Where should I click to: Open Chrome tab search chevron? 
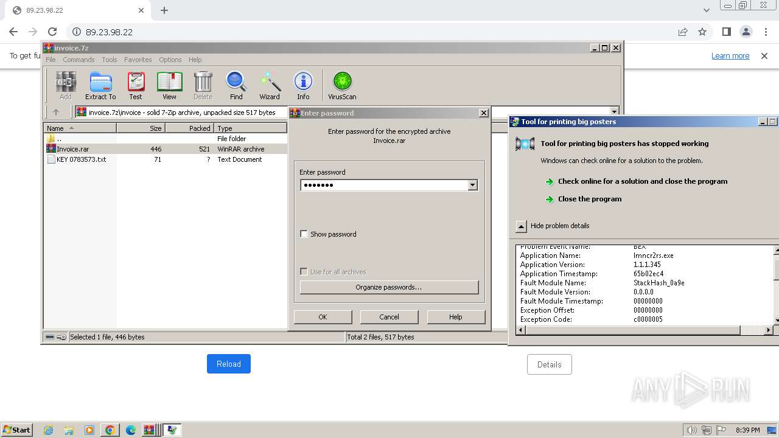tap(706, 10)
